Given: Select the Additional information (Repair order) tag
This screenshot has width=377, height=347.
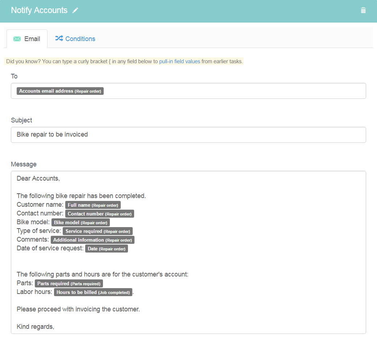Looking at the screenshot, I should coord(92,240).
